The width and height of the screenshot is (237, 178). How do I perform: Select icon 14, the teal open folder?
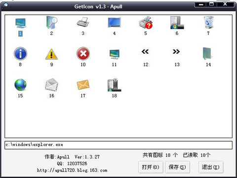207,54
